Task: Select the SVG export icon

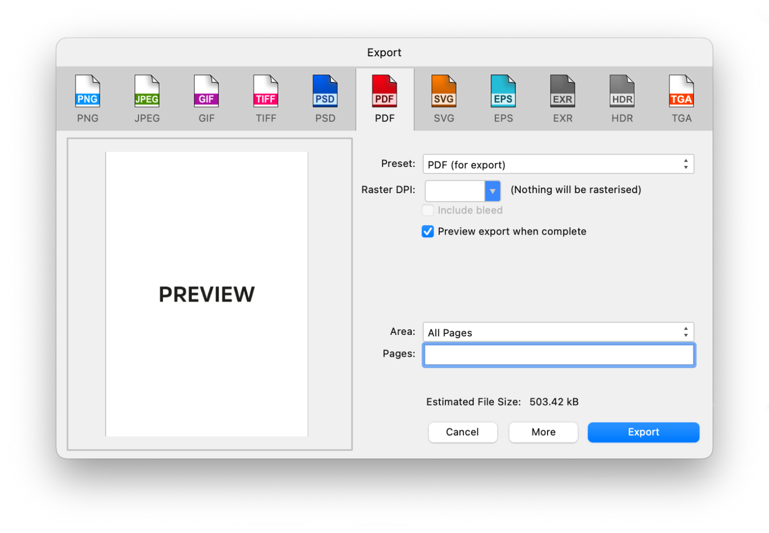Action: tap(444, 97)
